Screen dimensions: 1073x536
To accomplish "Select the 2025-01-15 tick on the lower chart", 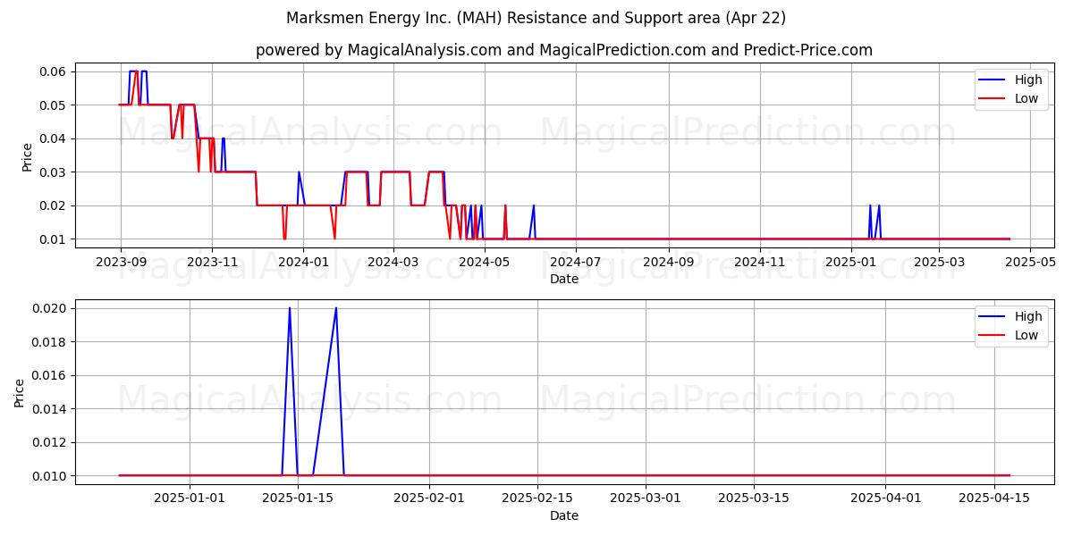I will 298,499.
